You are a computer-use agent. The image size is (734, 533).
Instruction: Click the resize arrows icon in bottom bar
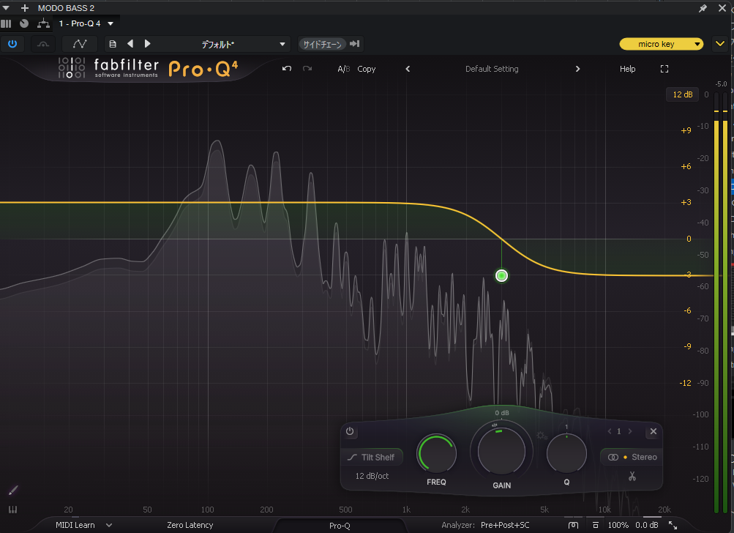pyautogui.click(x=673, y=525)
